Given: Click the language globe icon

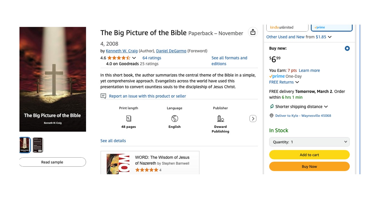Looking at the screenshot, I should coord(175,118).
